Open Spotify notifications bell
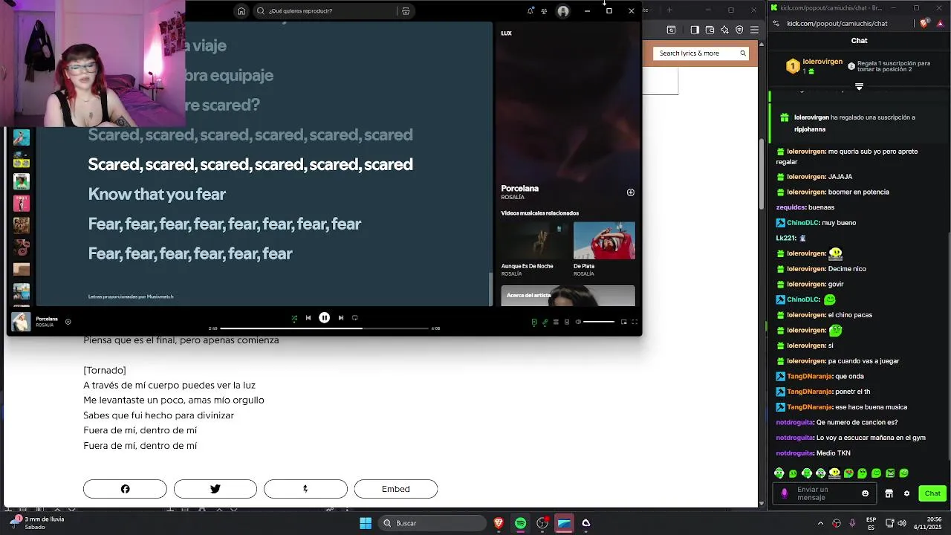Image resolution: width=951 pixels, height=535 pixels. [530, 11]
